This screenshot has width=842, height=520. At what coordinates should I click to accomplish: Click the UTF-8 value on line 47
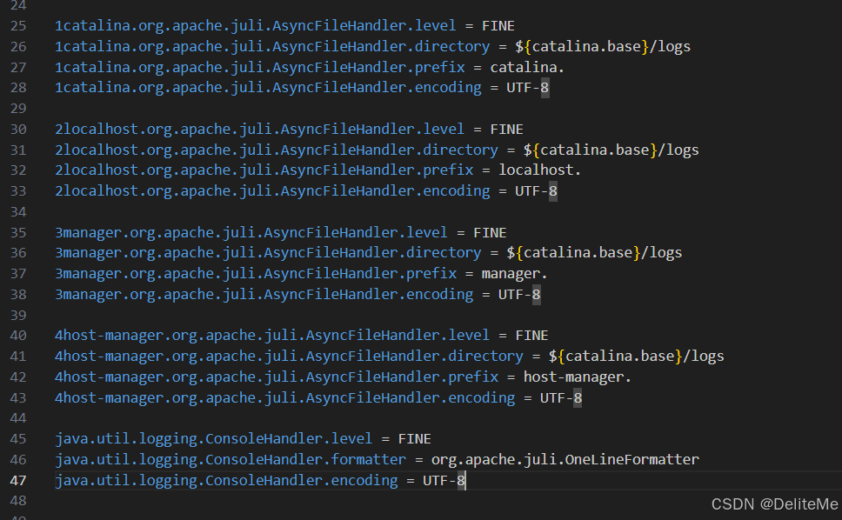tap(444, 480)
